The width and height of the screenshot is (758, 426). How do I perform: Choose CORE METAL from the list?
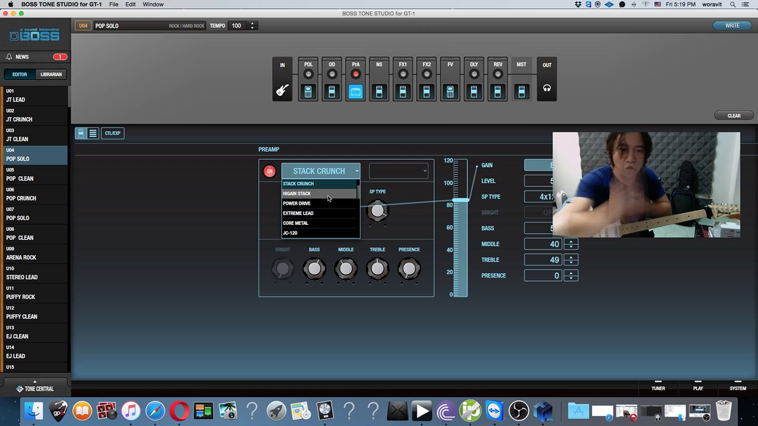[x=319, y=223]
